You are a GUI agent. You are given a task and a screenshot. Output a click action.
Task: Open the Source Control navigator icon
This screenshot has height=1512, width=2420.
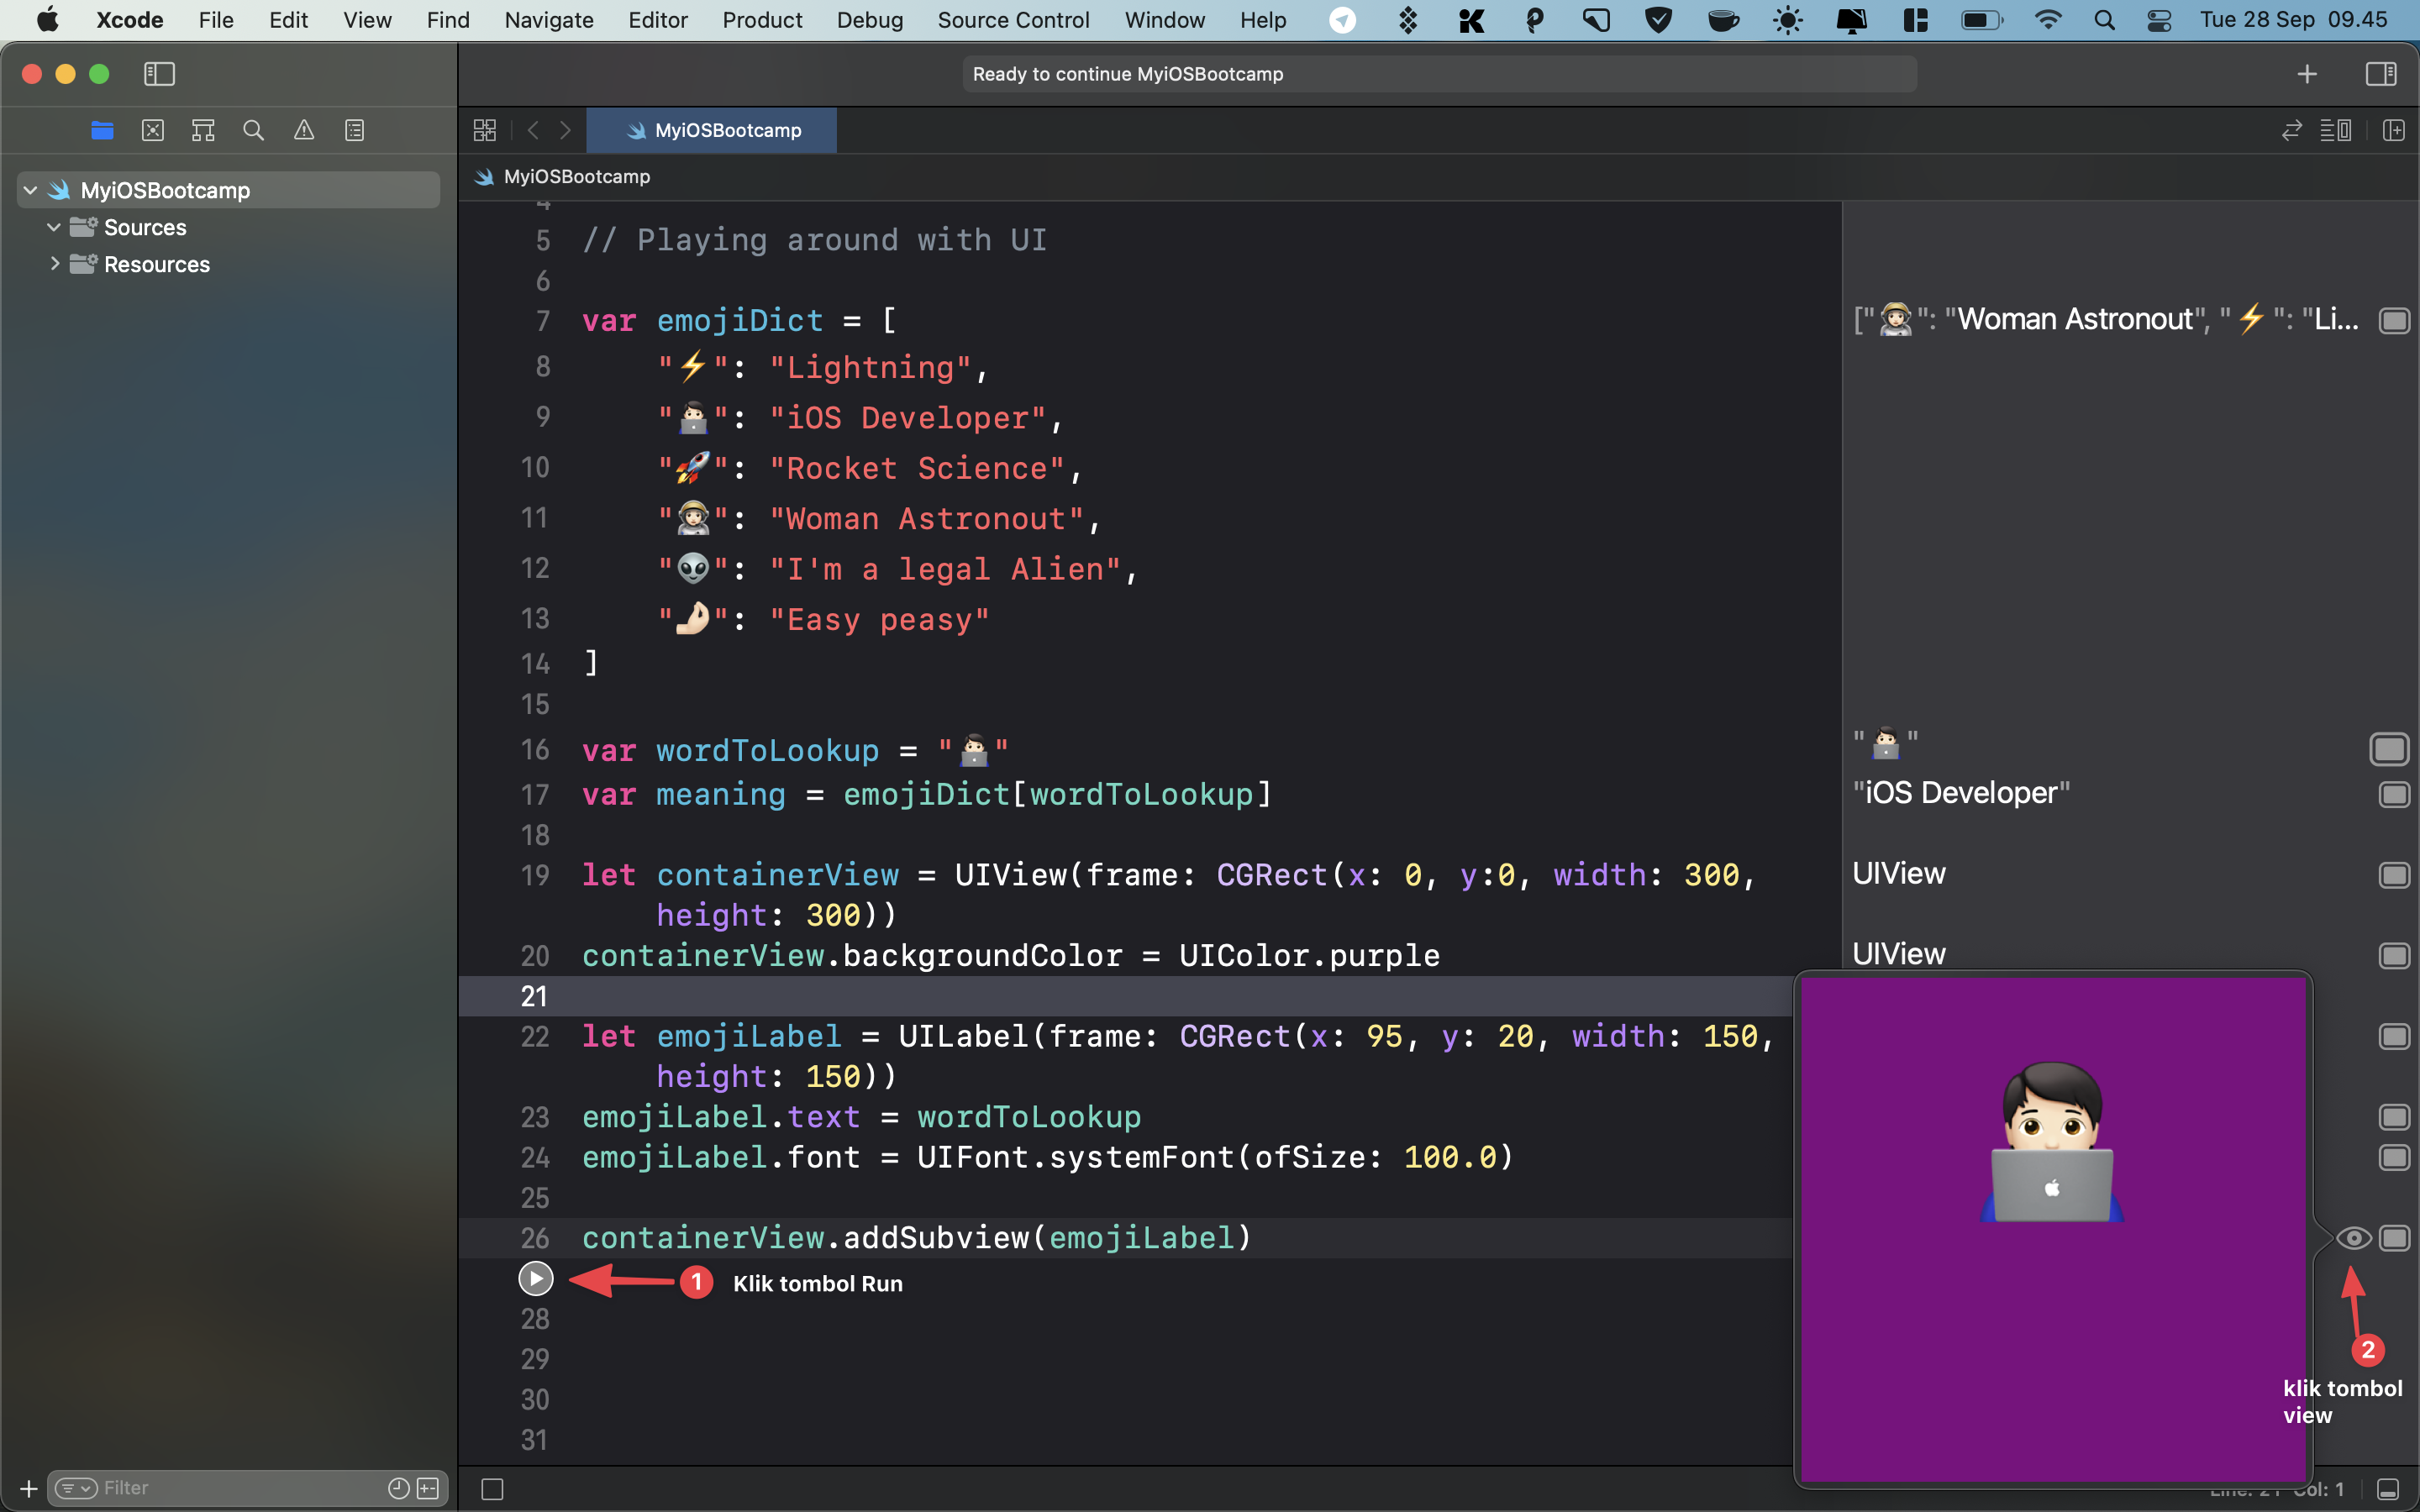153,130
